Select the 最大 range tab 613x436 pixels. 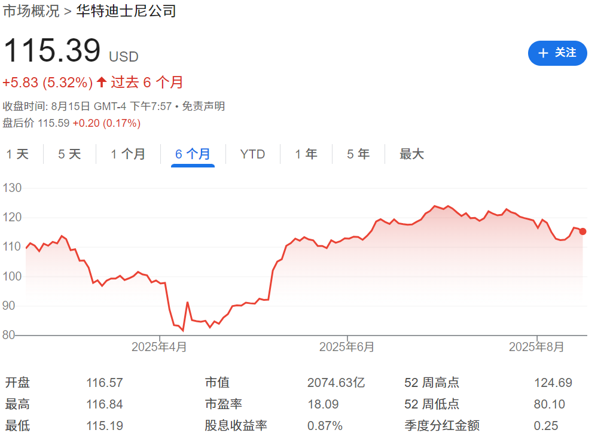[x=411, y=154]
